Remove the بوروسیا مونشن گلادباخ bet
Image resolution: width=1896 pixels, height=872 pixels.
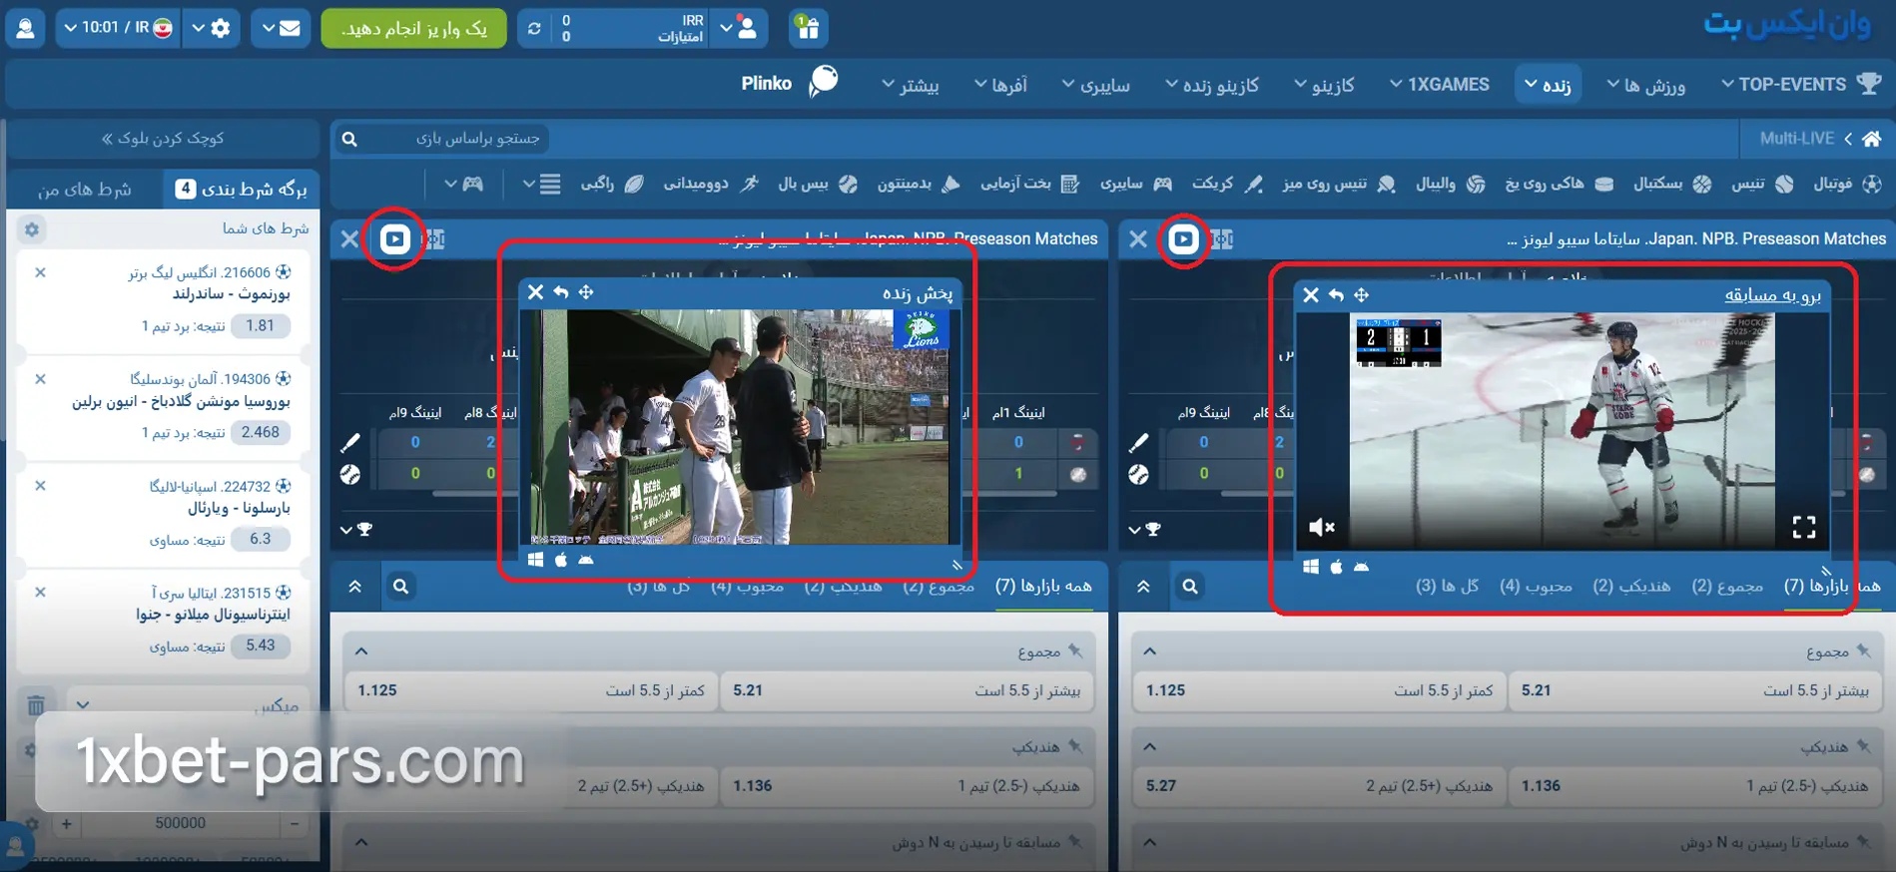(x=40, y=379)
